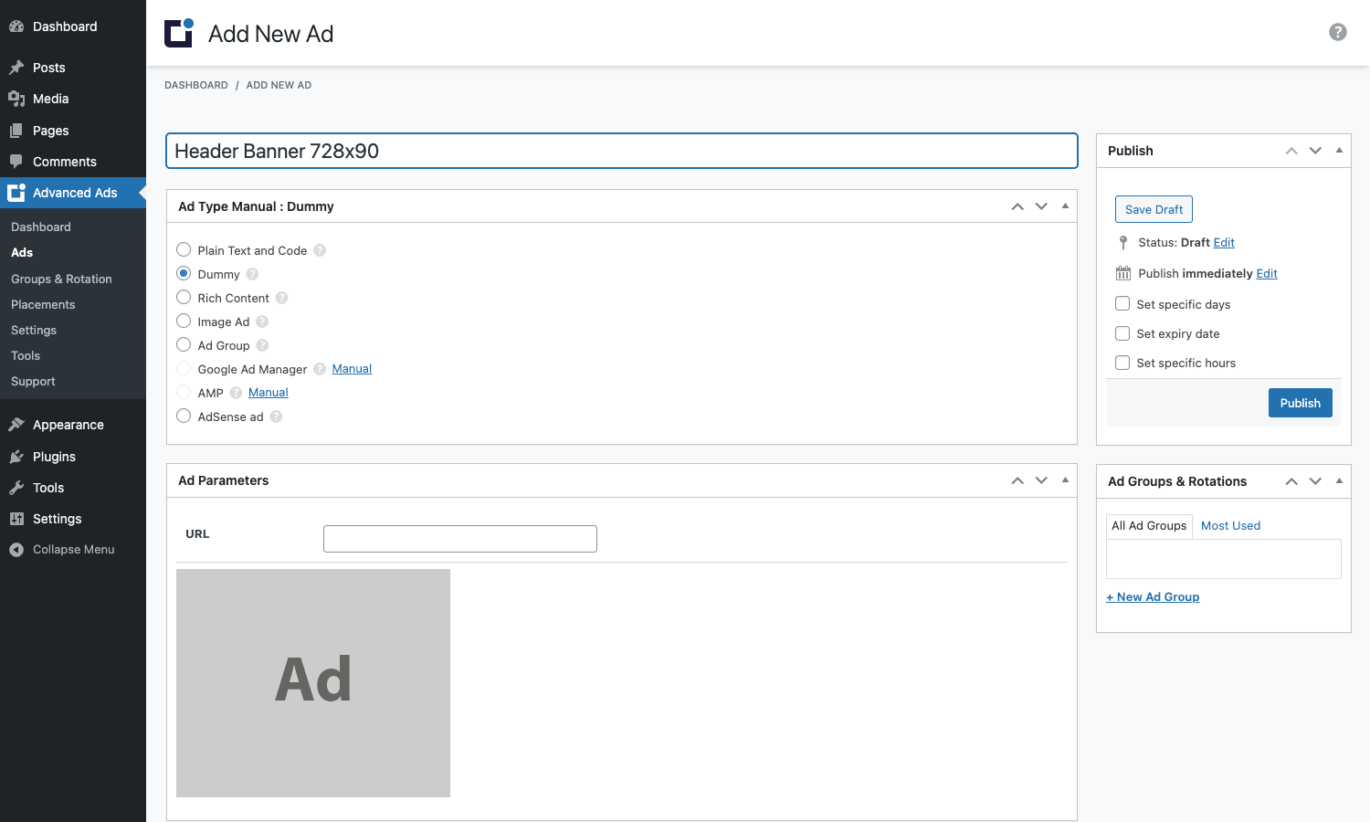Click help icon next to Ad Group
This screenshot has width=1370, height=822.
(262, 345)
